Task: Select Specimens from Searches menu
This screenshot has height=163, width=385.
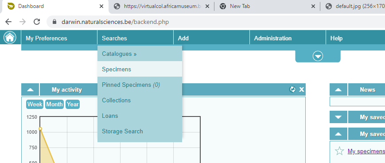Action: 140,69
